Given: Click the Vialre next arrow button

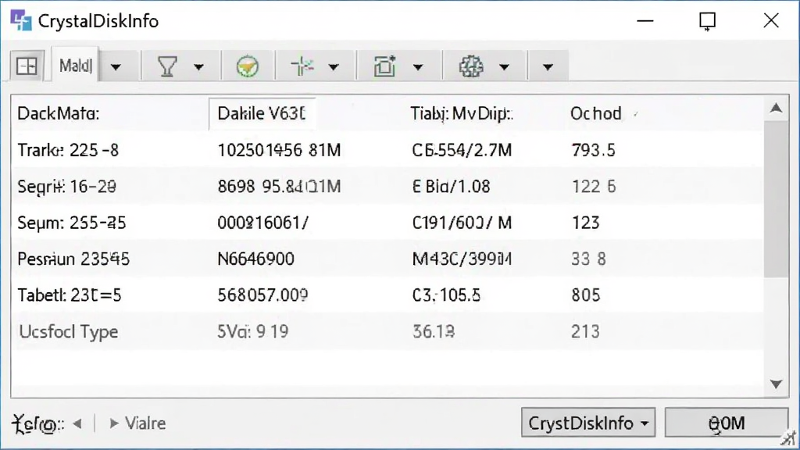Looking at the screenshot, I should tap(137, 423).
